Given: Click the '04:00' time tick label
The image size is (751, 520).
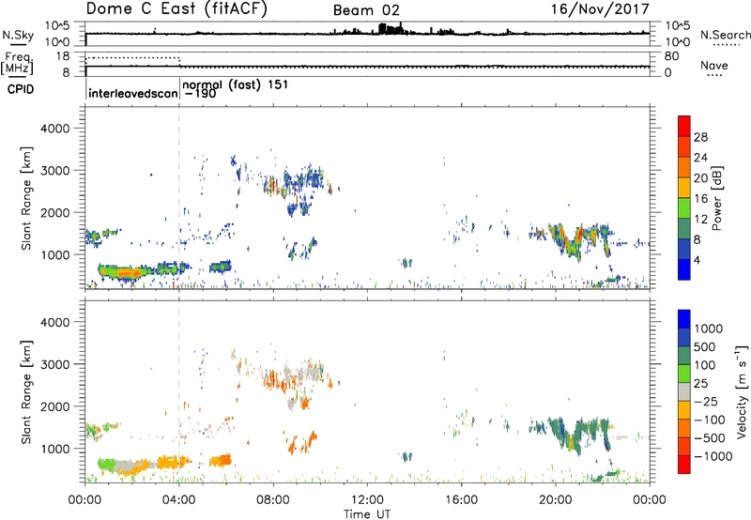Looking at the screenshot, I should [178, 500].
